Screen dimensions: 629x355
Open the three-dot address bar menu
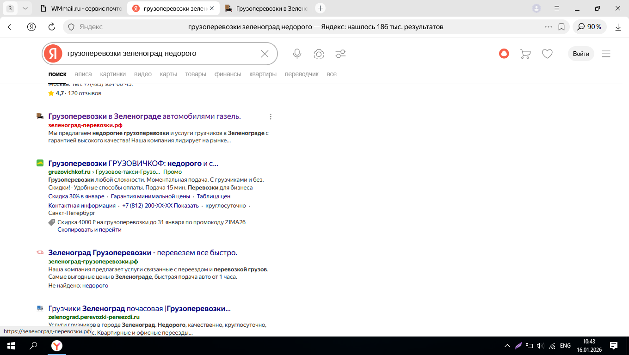tap(549, 27)
